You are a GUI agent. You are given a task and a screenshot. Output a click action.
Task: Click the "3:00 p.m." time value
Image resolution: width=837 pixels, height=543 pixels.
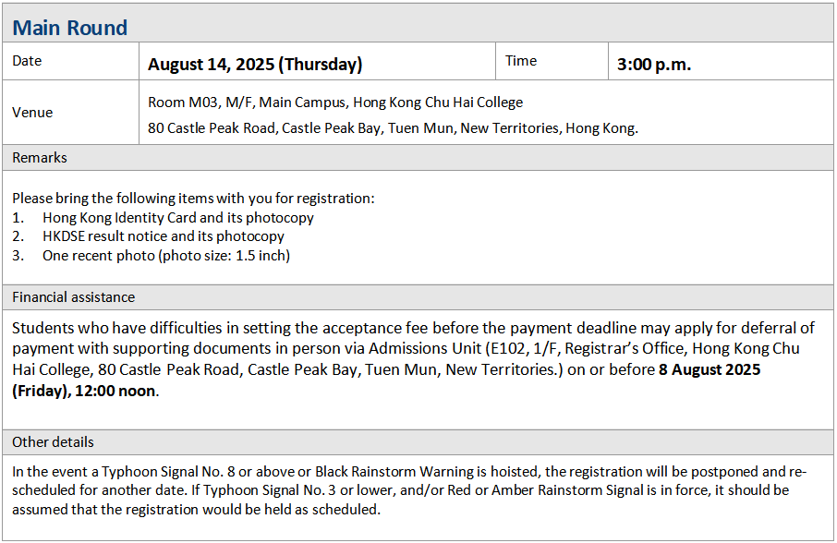click(654, 64)
